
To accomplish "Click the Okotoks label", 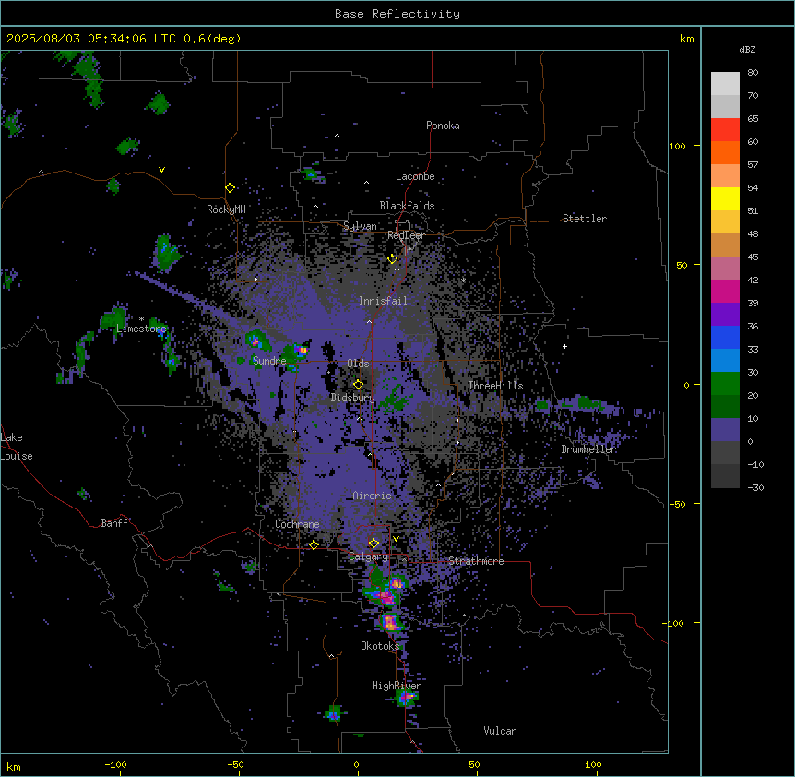I will tap(380, 646).
